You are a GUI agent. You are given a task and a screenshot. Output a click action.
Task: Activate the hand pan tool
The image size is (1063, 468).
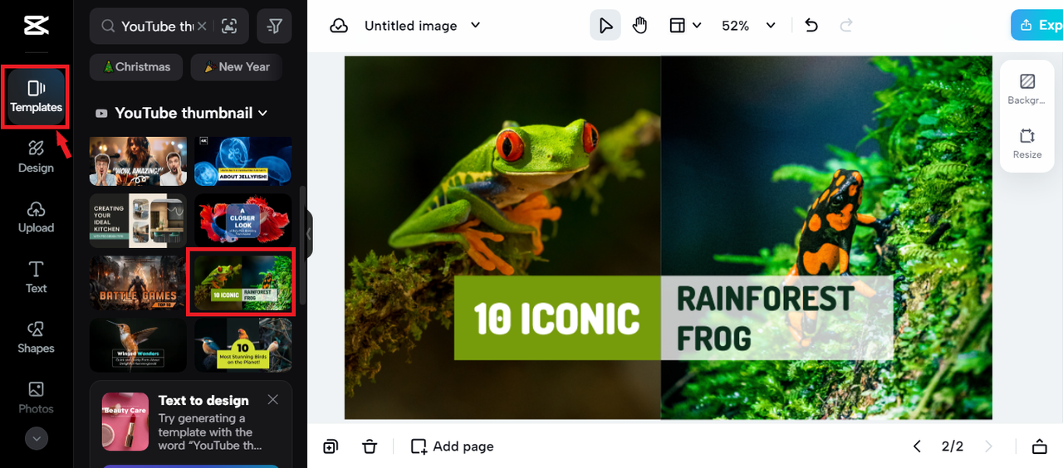[x=639, y=26]
